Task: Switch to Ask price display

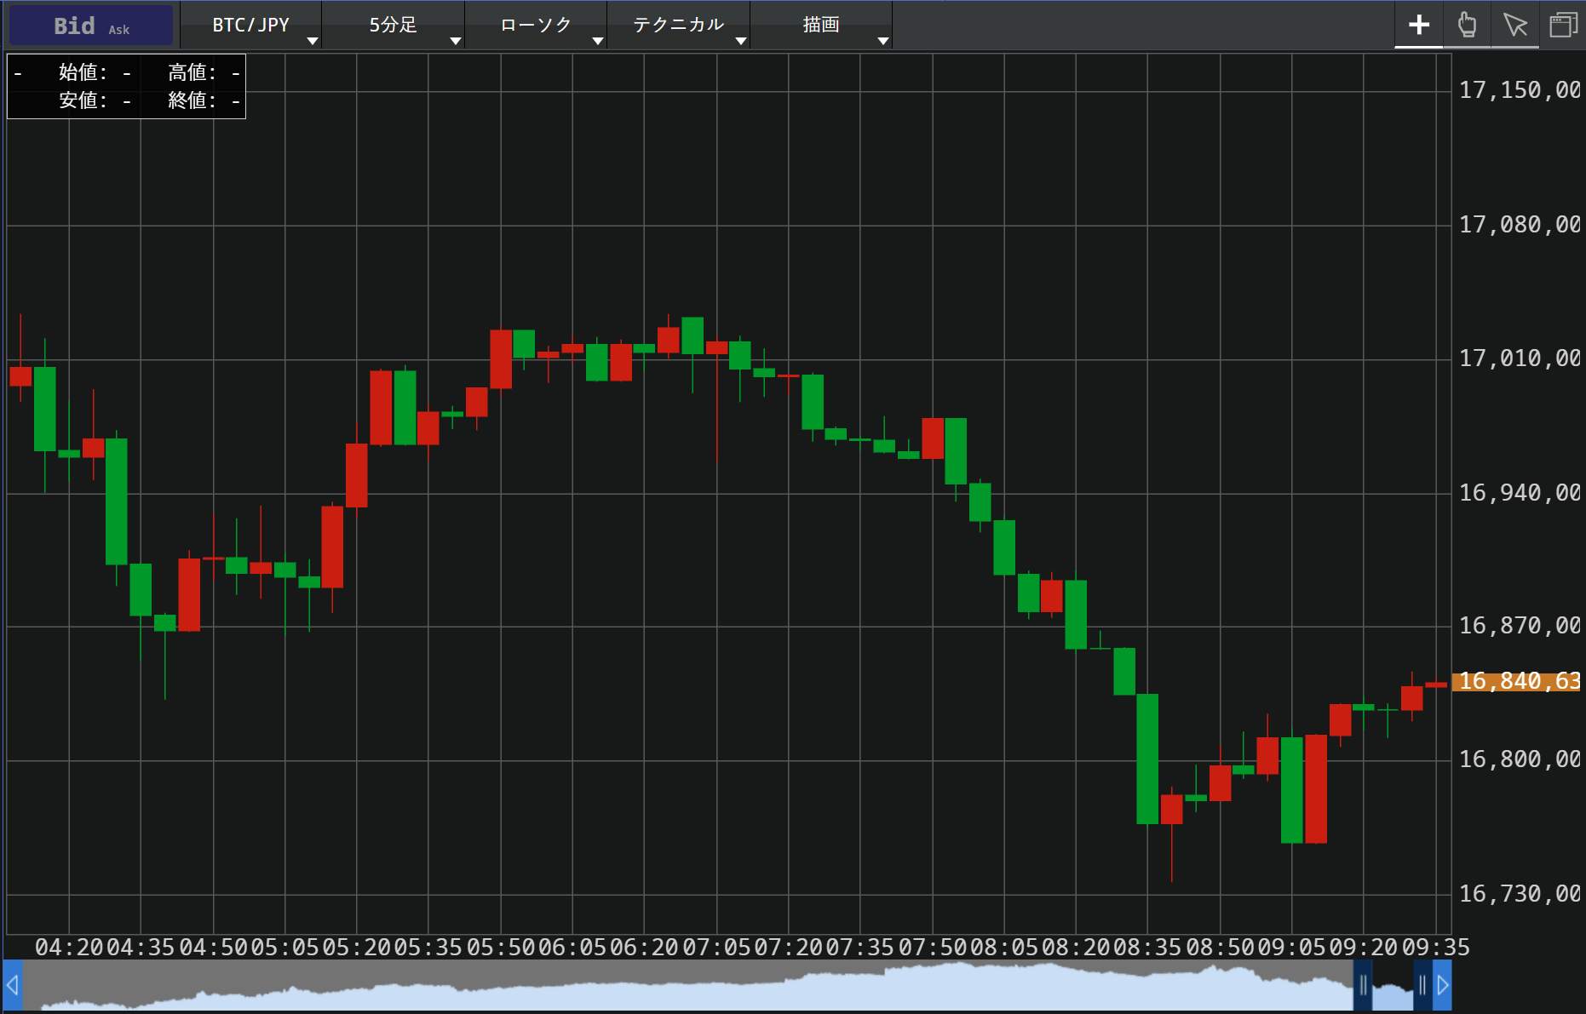Action: point(119,30)
